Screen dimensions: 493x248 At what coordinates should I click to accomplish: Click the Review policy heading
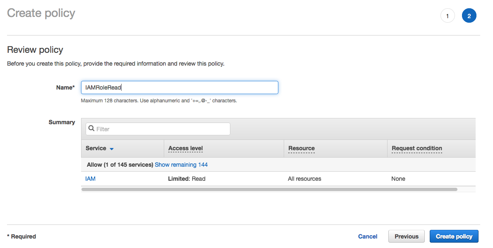pos(35,50)
